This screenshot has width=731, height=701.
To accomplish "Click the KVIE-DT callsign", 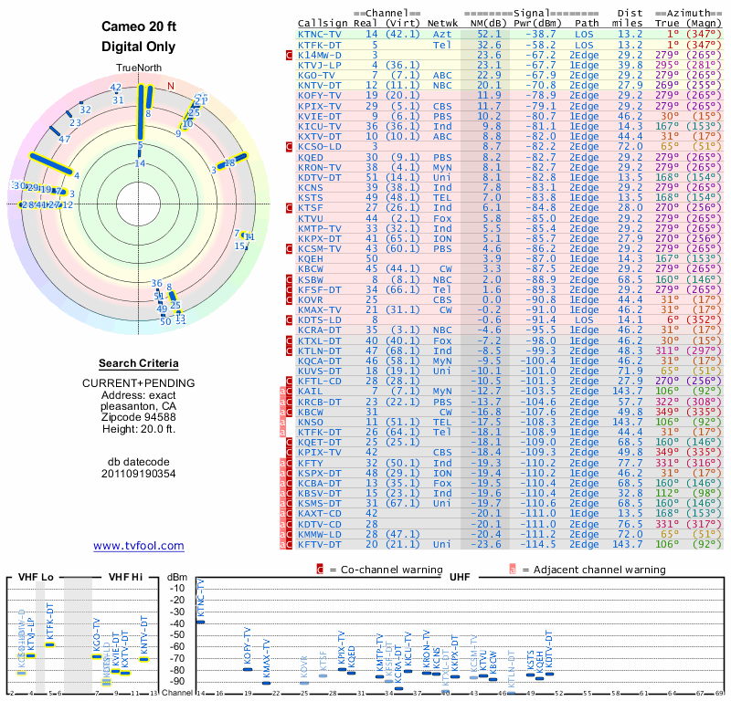I will (x=320, y=117).
